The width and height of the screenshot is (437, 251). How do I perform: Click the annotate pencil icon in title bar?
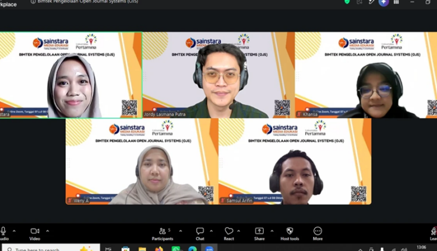[x=371, y=2]
